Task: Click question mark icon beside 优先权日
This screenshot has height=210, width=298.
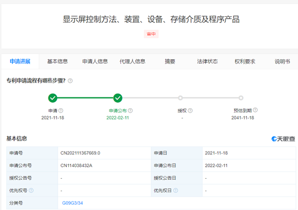Action: (176, 191)
